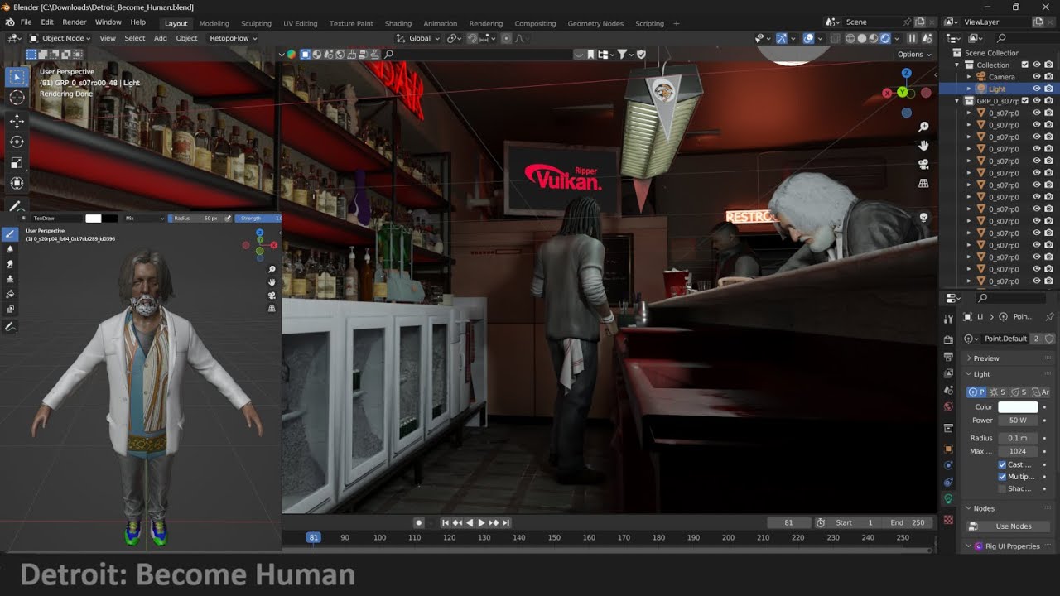Click the outliner search magnifier icon
1060x596 pixels.
coord(1001,38)
